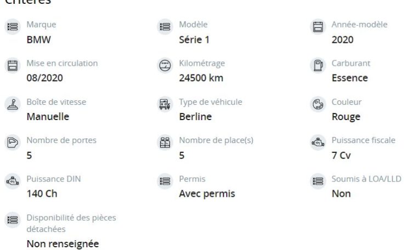Click the fuel pump icon beside Carburant
This screenshot has width=418, height=250.
tap(317, 65)
